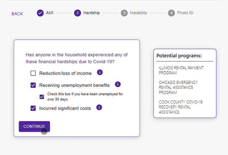The width and height of the screenshot is (228, 155).
Task: Jump to the Photo ID step label
Action: tap(185, 13)
